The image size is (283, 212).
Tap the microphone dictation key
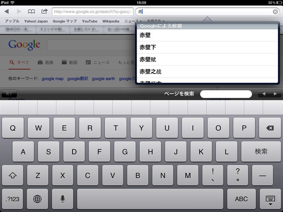(63, 199)
